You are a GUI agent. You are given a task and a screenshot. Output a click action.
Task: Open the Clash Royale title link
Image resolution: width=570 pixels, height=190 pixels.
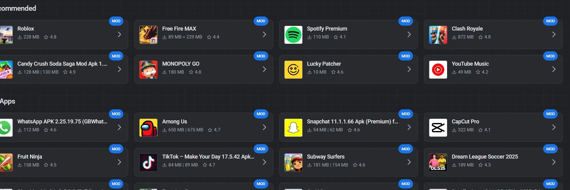coord(467,29)
